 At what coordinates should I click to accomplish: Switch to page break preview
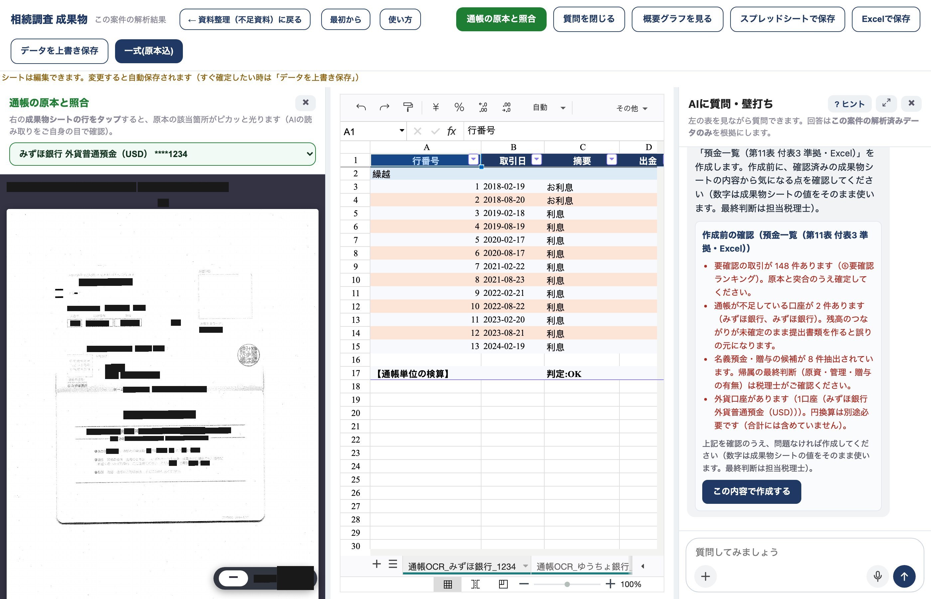pos(475,584)
